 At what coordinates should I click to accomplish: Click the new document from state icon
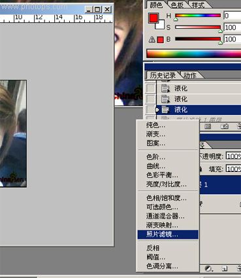(208, 126)
